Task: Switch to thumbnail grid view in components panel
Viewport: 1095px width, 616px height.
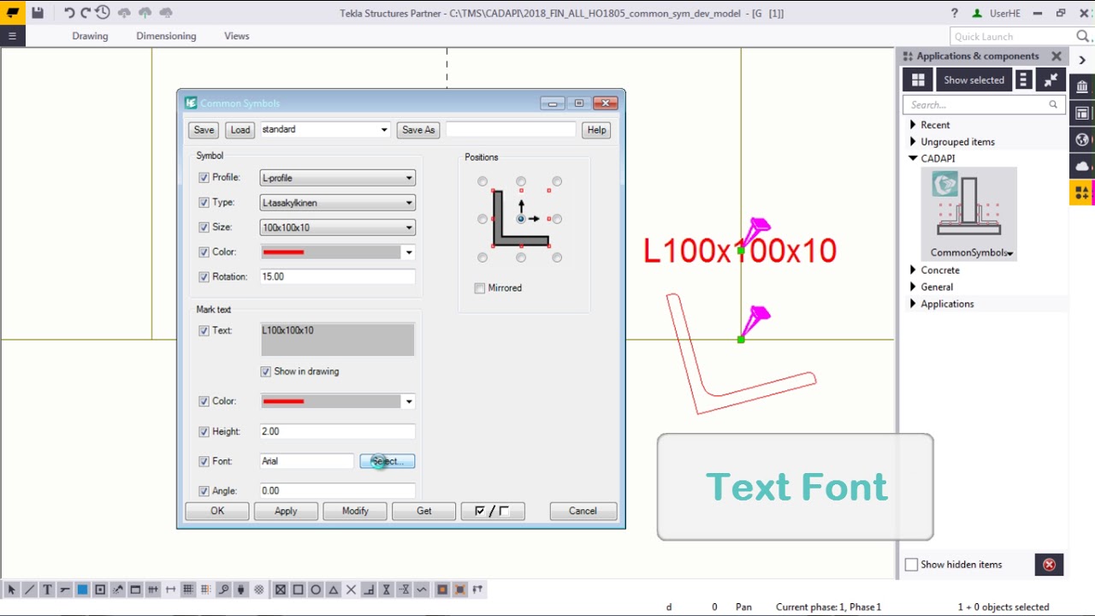Action: [x=918, y=80]
